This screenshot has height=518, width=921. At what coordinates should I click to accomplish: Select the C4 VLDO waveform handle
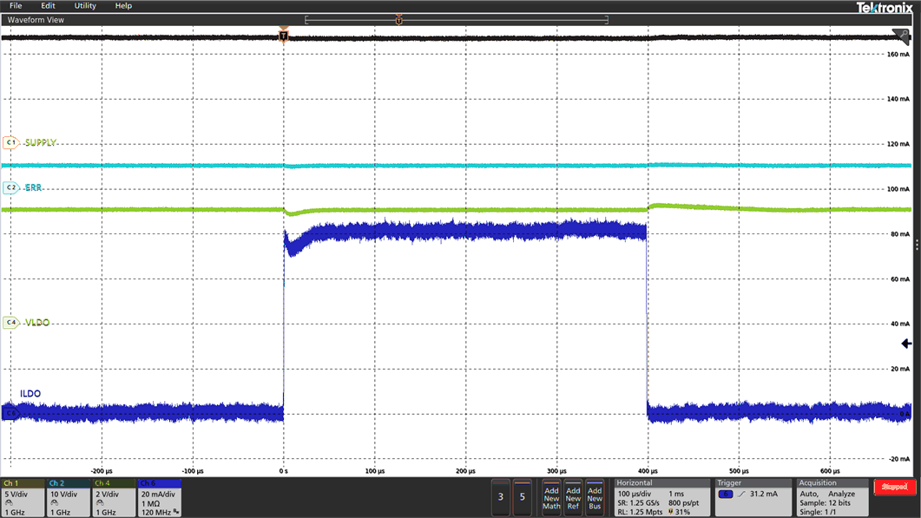(x=10, y=321)
